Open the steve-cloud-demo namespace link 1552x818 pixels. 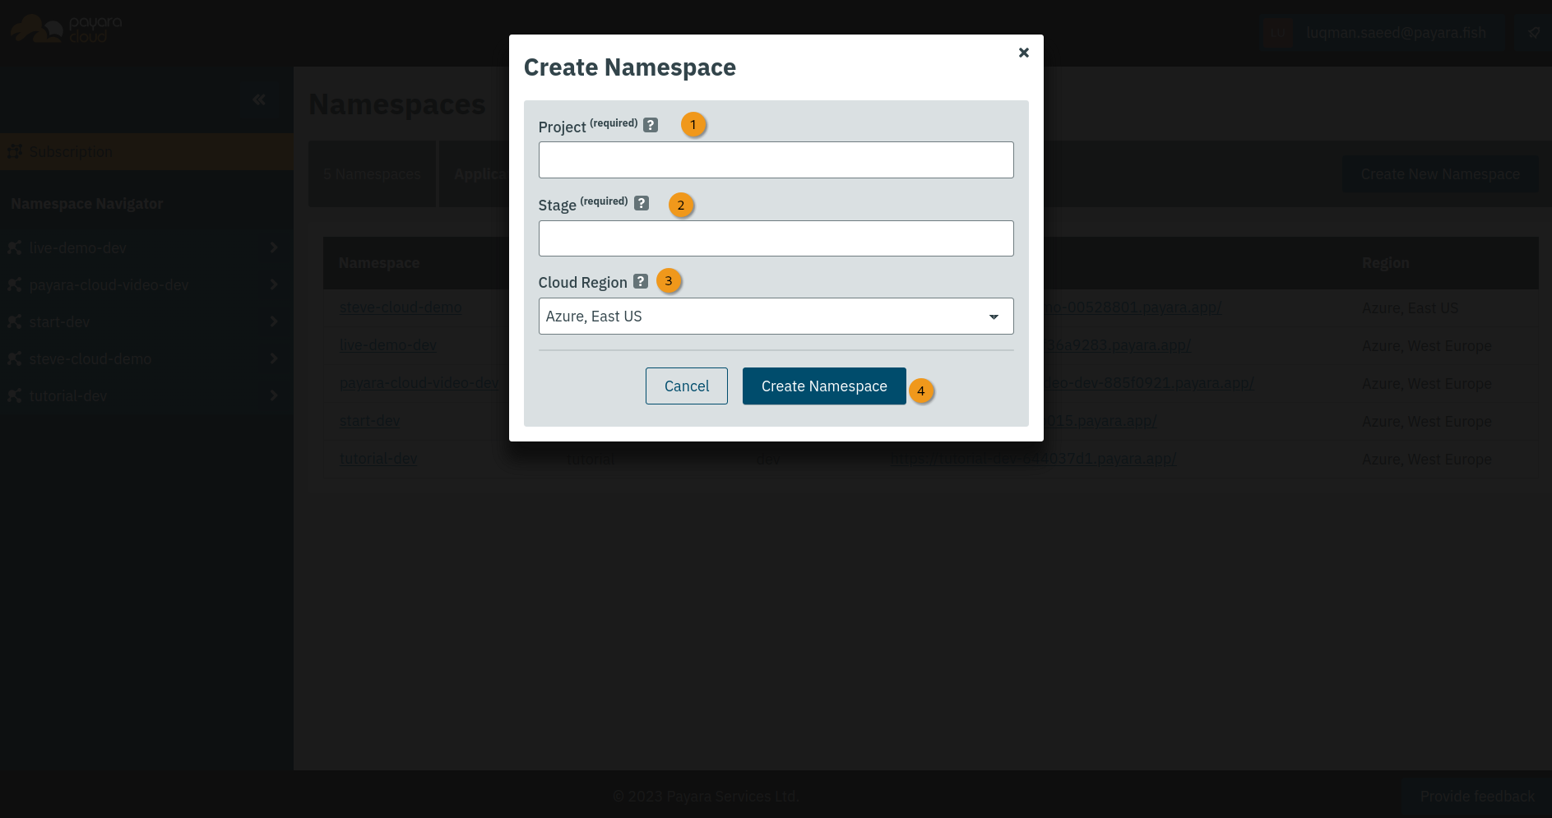click(x=401, y=307)
